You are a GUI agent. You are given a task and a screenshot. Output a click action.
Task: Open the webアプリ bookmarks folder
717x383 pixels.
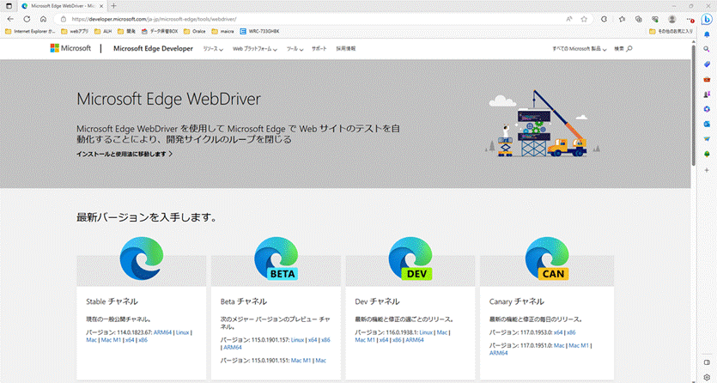click(x=75, y=32)
